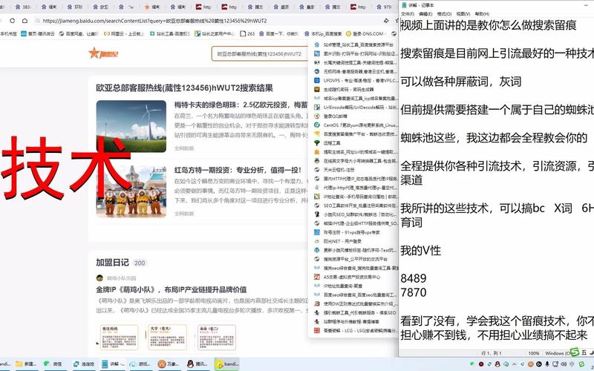
Task: Open the 新建 folder taskbar item
Action: 26,364
